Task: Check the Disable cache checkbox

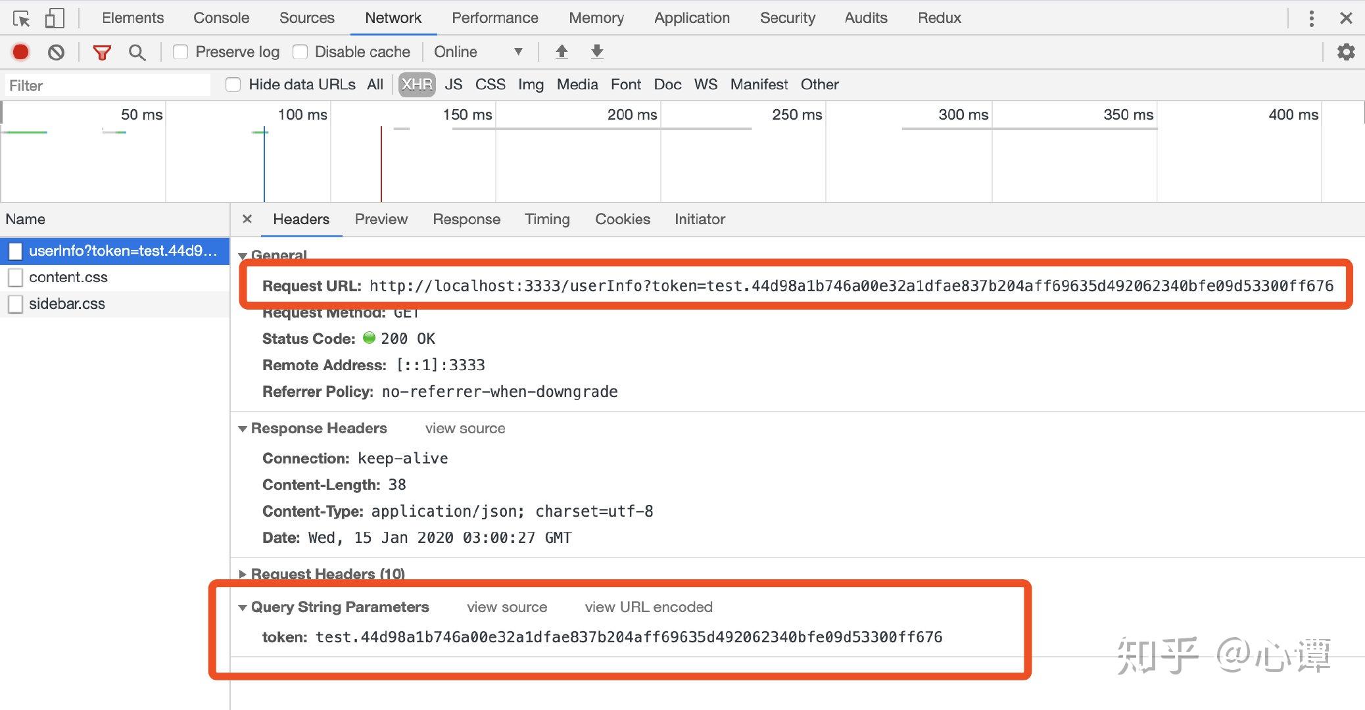Action: [300, 52]
